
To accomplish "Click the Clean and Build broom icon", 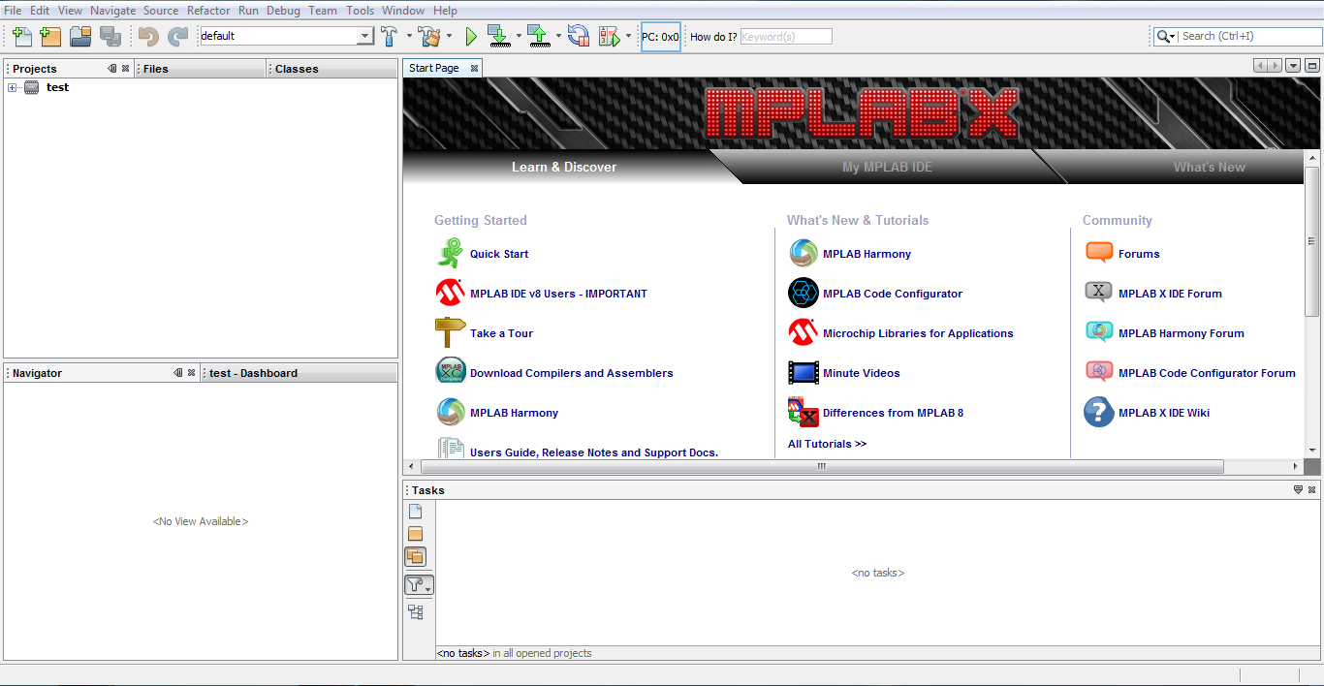I will point(429,37).
